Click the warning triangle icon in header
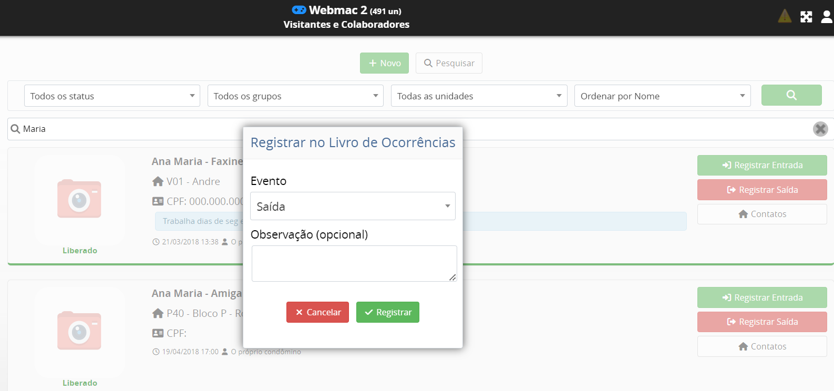 (x=785, y=16)
